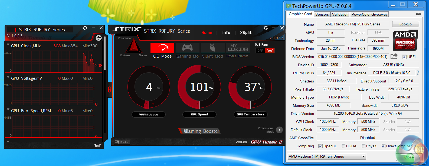429x166 pixels.
Task: Click the red link tab between windows
Action: tap(109, 89)
